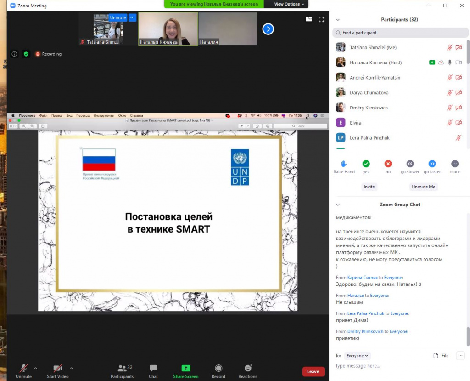Open the Everyone recipient dropdown
Image resolution: width=470 pixels, height=381 pixels.
coord(357,356)
